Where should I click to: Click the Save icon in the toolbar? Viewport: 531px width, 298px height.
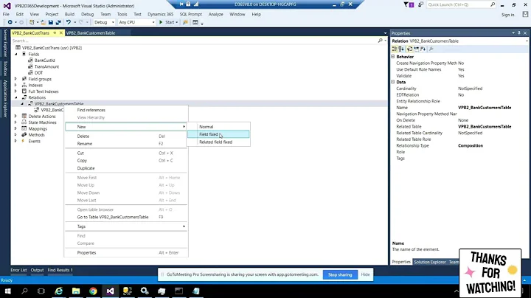click(51, 22)
